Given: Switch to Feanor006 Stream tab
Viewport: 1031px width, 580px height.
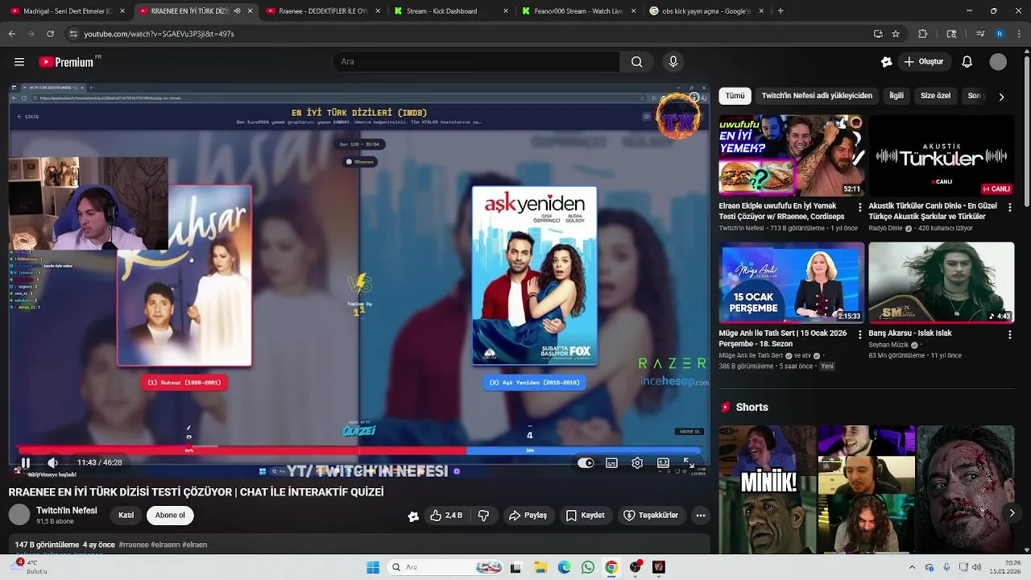Looking at the screenshot, I should tap(578, 11).
